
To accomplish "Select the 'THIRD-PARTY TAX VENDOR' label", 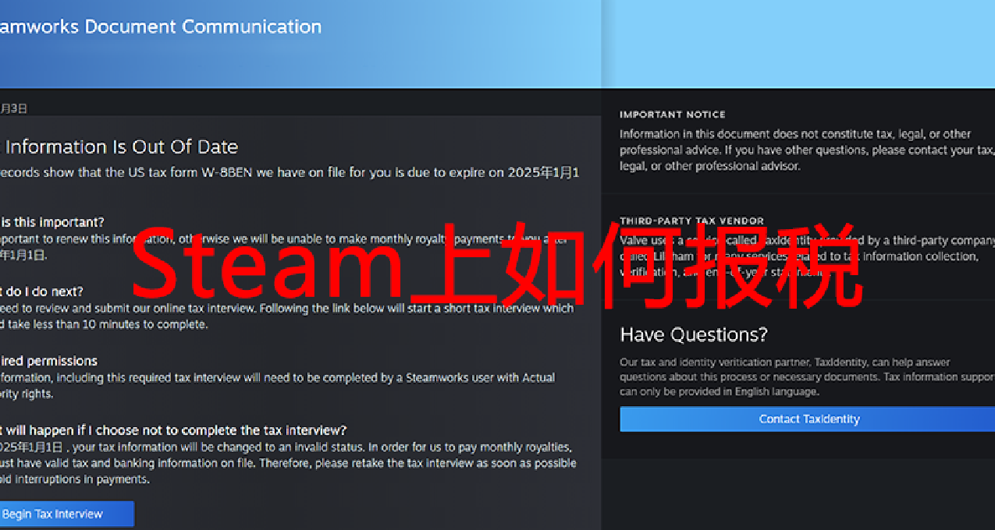I will 692,221.
